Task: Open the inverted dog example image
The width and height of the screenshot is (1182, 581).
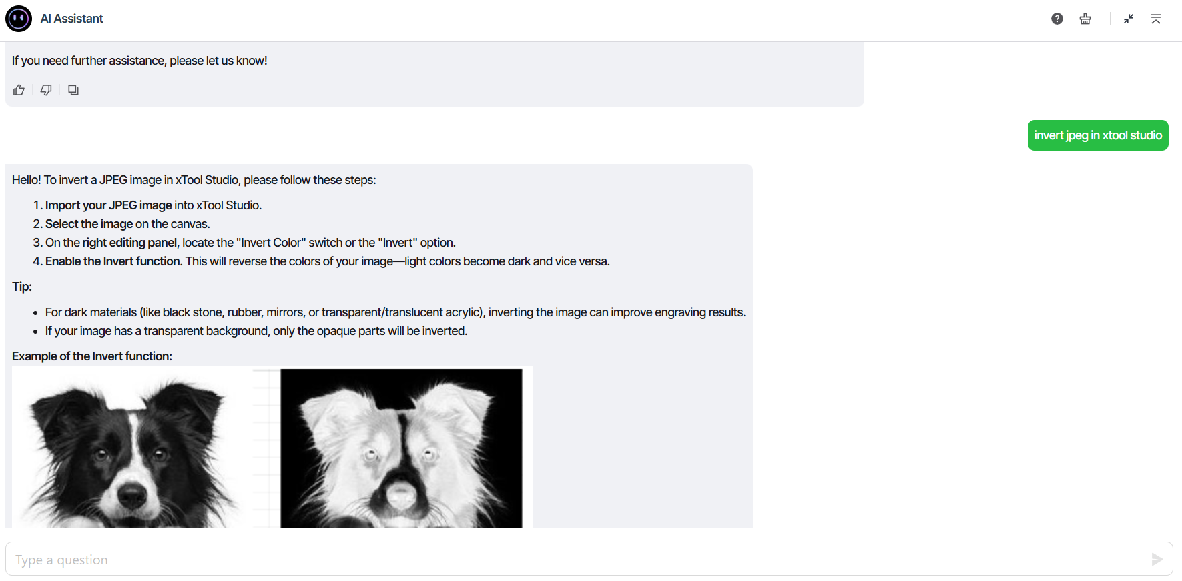Action: 401,448
